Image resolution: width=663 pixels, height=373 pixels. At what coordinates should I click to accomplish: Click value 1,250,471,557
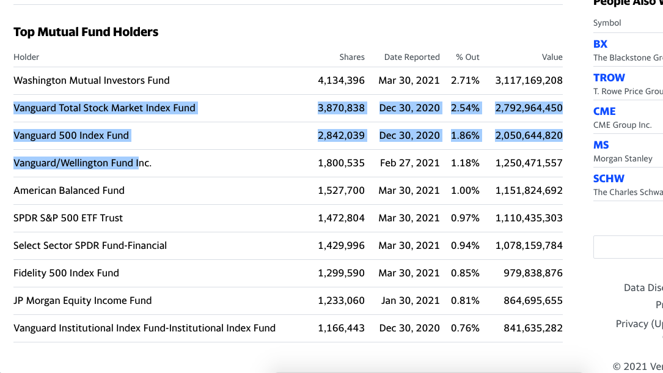[529, 163]
